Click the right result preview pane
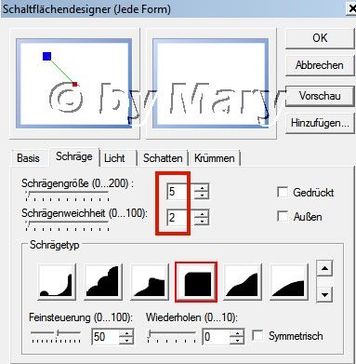The width and height of the screenshot is (356, 364). [x=210, y=83]
